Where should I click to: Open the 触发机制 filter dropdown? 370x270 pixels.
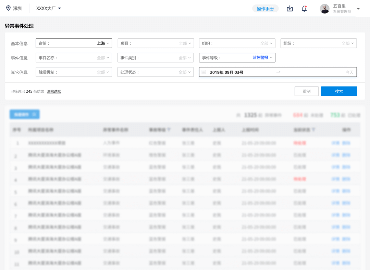(74, 72)
